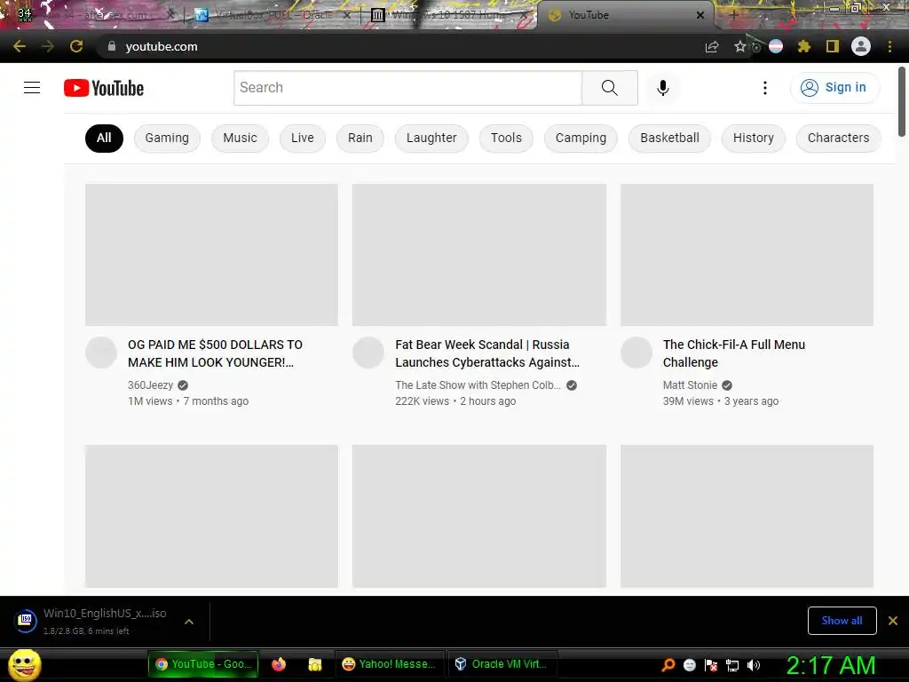Open the thumbnail of the Chick-Fil-A video
The image size is (909, 682).
[747, 255]
